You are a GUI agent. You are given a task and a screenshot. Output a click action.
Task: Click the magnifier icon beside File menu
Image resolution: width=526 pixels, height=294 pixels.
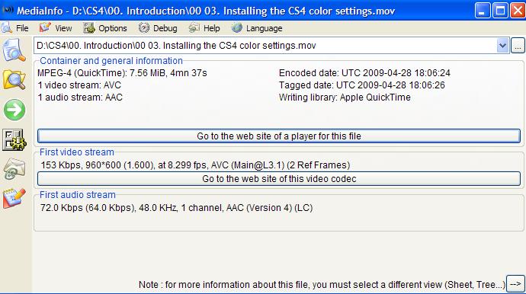click(6, 28)
